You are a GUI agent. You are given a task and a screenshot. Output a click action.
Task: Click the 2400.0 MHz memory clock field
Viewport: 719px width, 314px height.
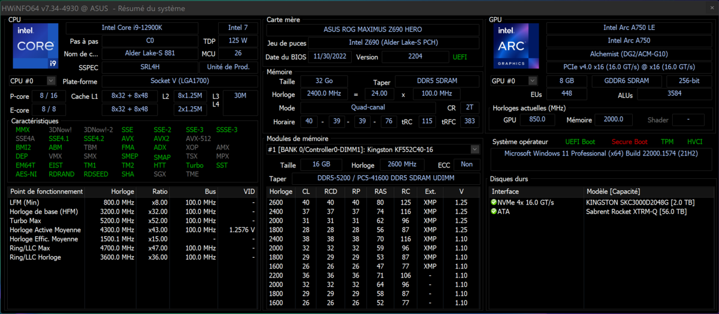point(324,94)
